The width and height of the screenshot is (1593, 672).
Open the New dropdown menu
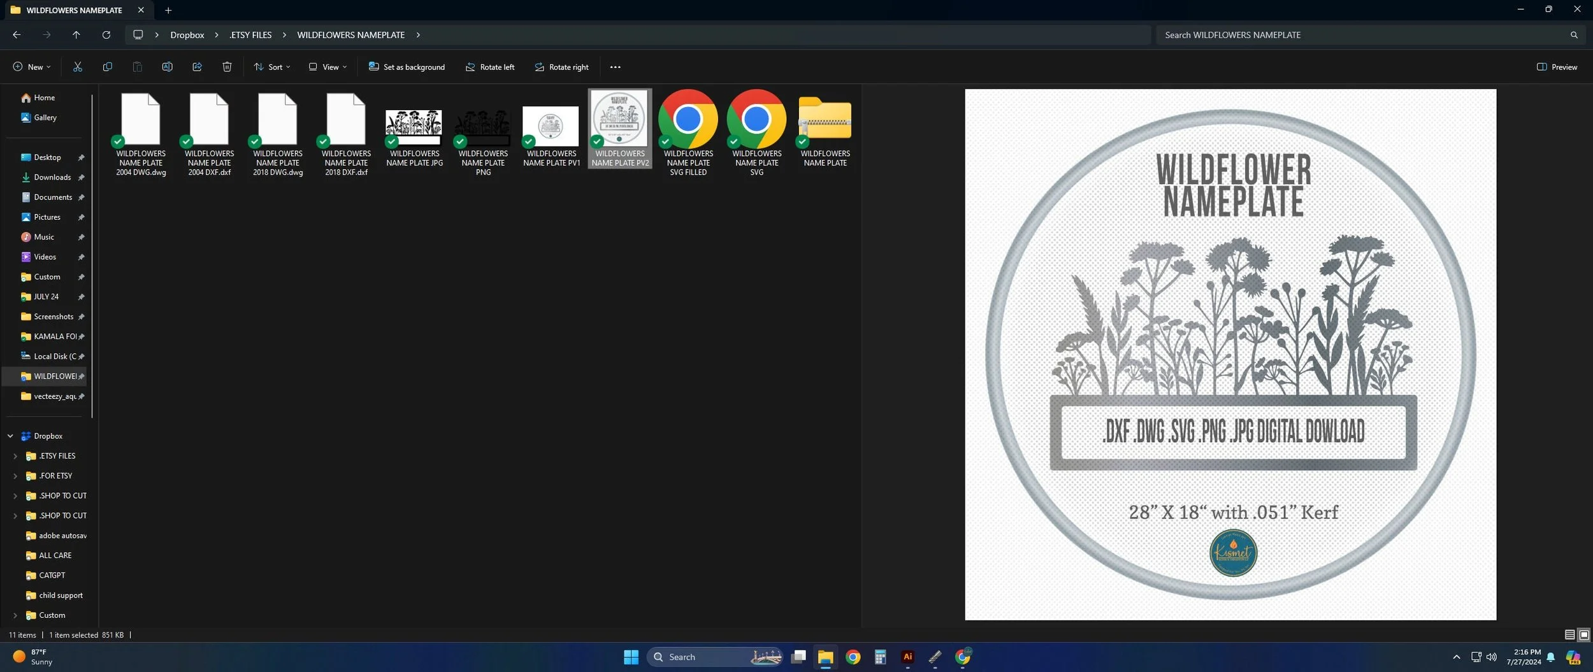(x=31, y=67)
